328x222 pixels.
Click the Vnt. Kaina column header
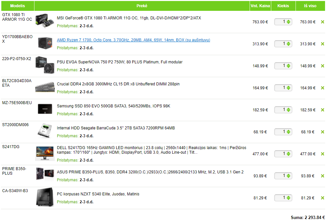click(260, 6)
